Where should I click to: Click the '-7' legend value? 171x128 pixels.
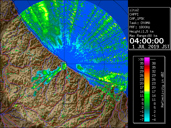point(142,119)
